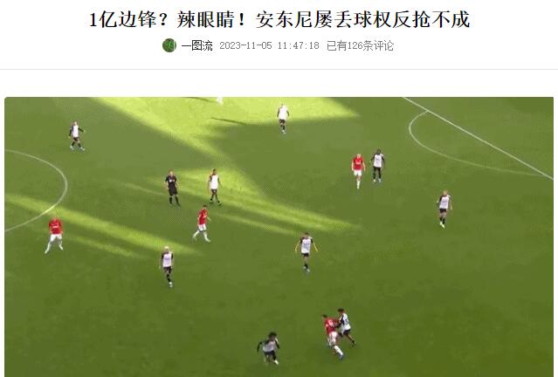Click the white-shirted player at the far right

tap(444, 209)
